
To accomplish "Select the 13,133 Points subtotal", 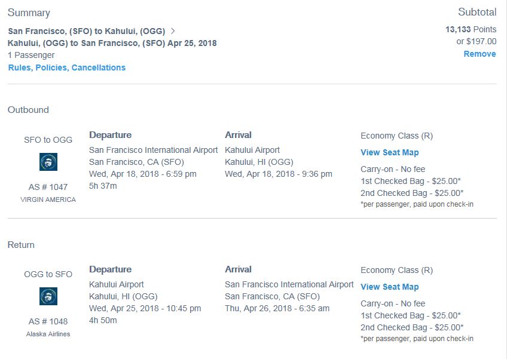I will point(471,29).
